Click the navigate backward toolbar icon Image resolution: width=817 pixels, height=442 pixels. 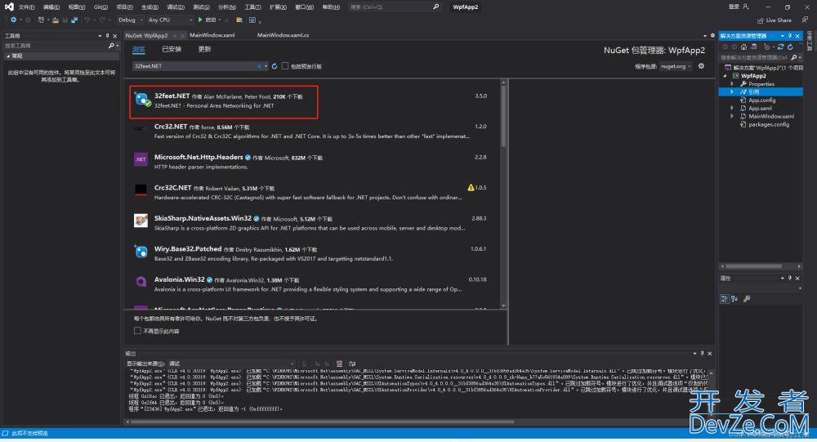[14, 20]
